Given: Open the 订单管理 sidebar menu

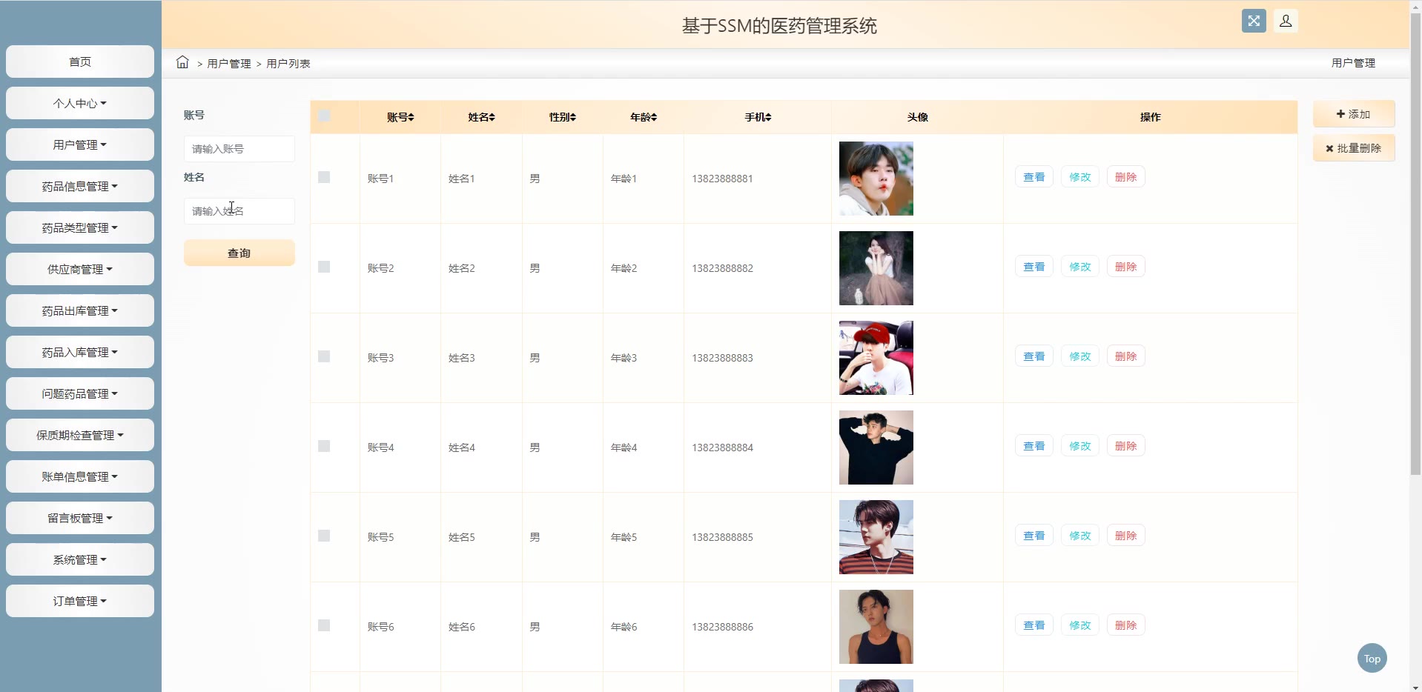Looking at the screenshot, I should coord(80,601).
